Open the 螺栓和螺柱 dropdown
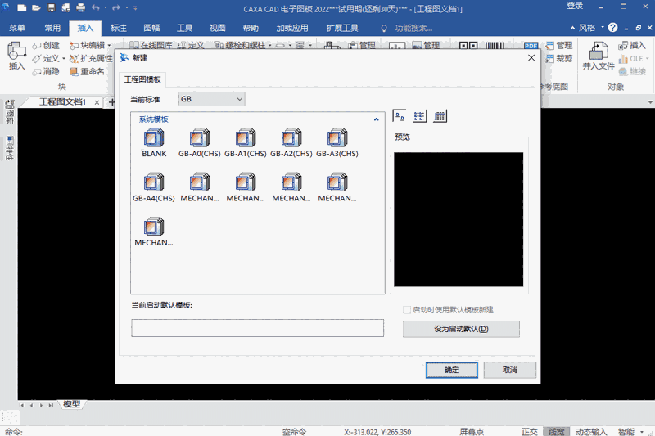 coord(270,45)
